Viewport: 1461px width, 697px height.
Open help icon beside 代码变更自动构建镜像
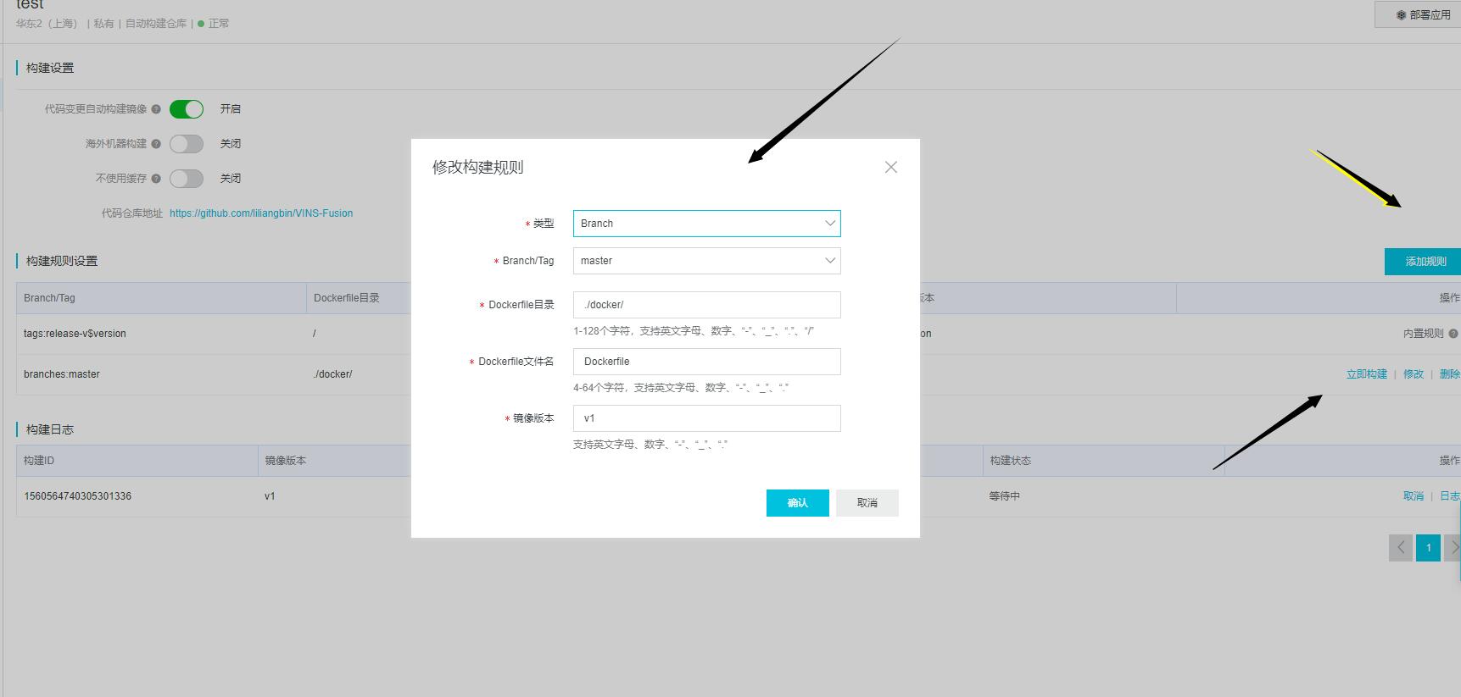click(156, 109)
